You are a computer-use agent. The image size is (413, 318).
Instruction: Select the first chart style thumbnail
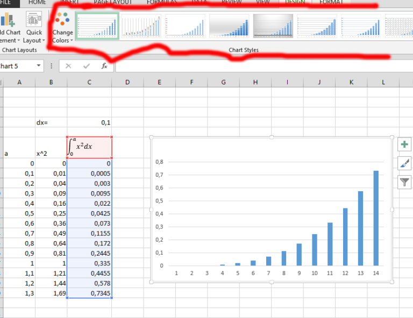[97, 26]
